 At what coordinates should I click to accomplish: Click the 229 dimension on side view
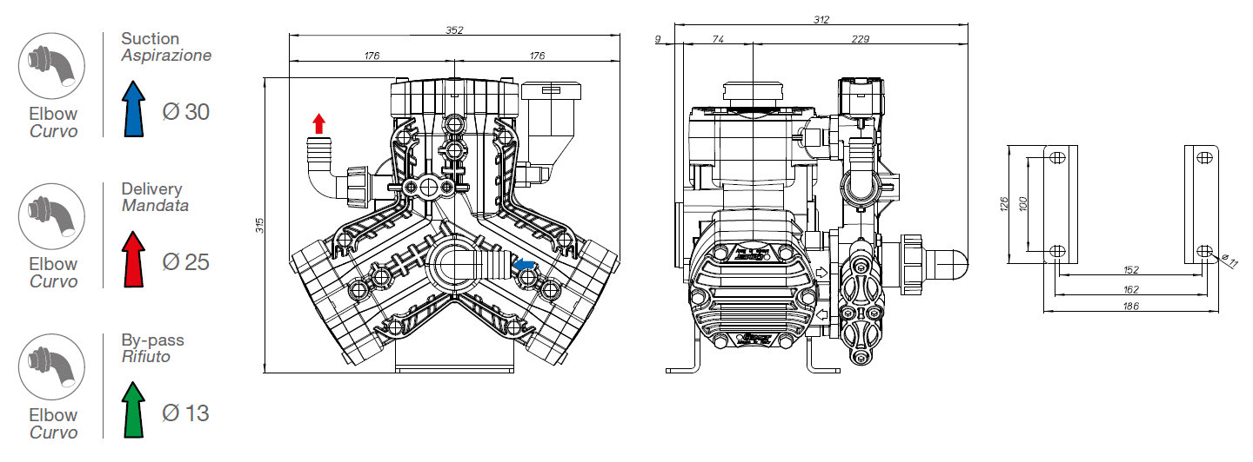[861, 39]
